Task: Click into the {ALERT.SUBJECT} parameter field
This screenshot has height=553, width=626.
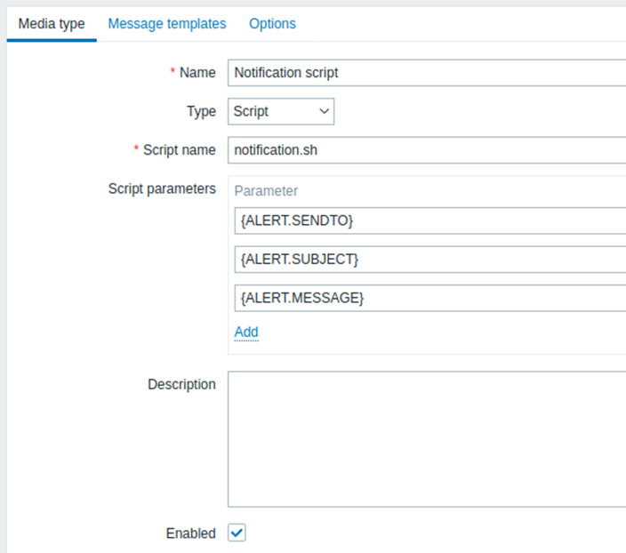Action: coord(430,259)
